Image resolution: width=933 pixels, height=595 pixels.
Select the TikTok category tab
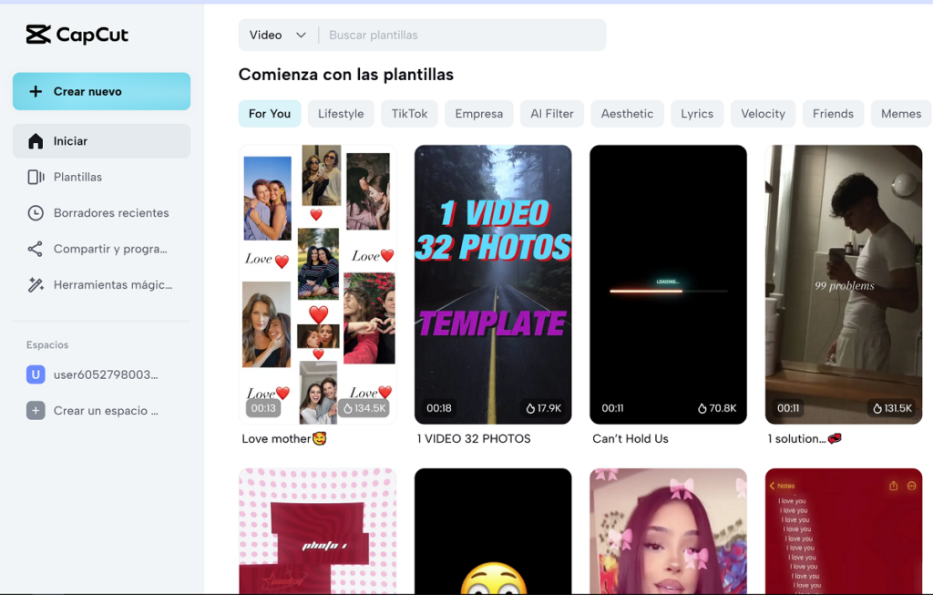click(x=409, y=114)
